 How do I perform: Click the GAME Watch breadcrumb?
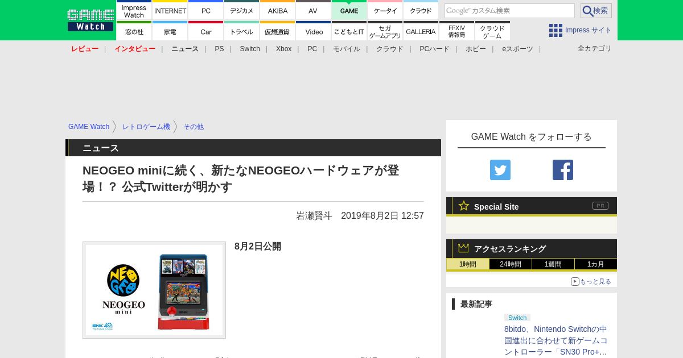click(x=89, y=127)
